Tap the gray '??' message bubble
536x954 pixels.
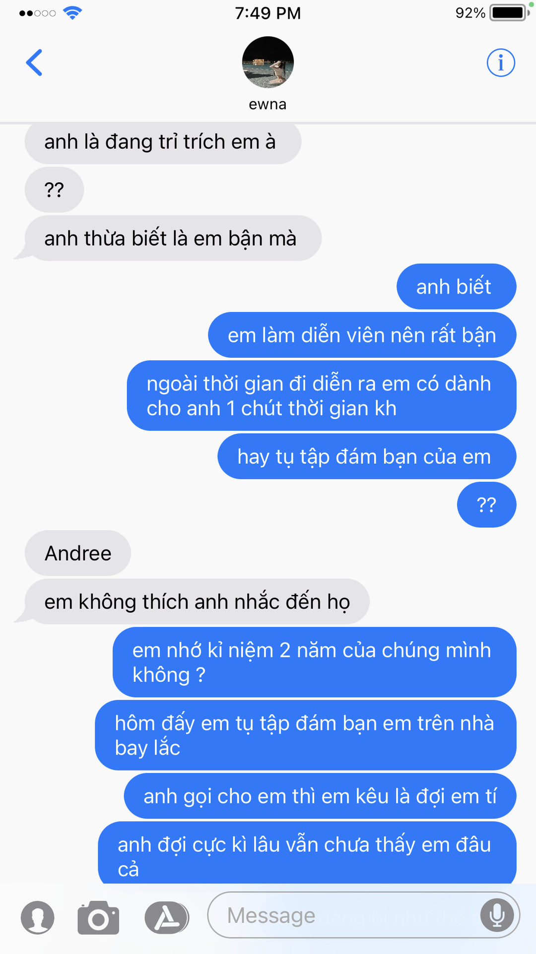point(54,190)
